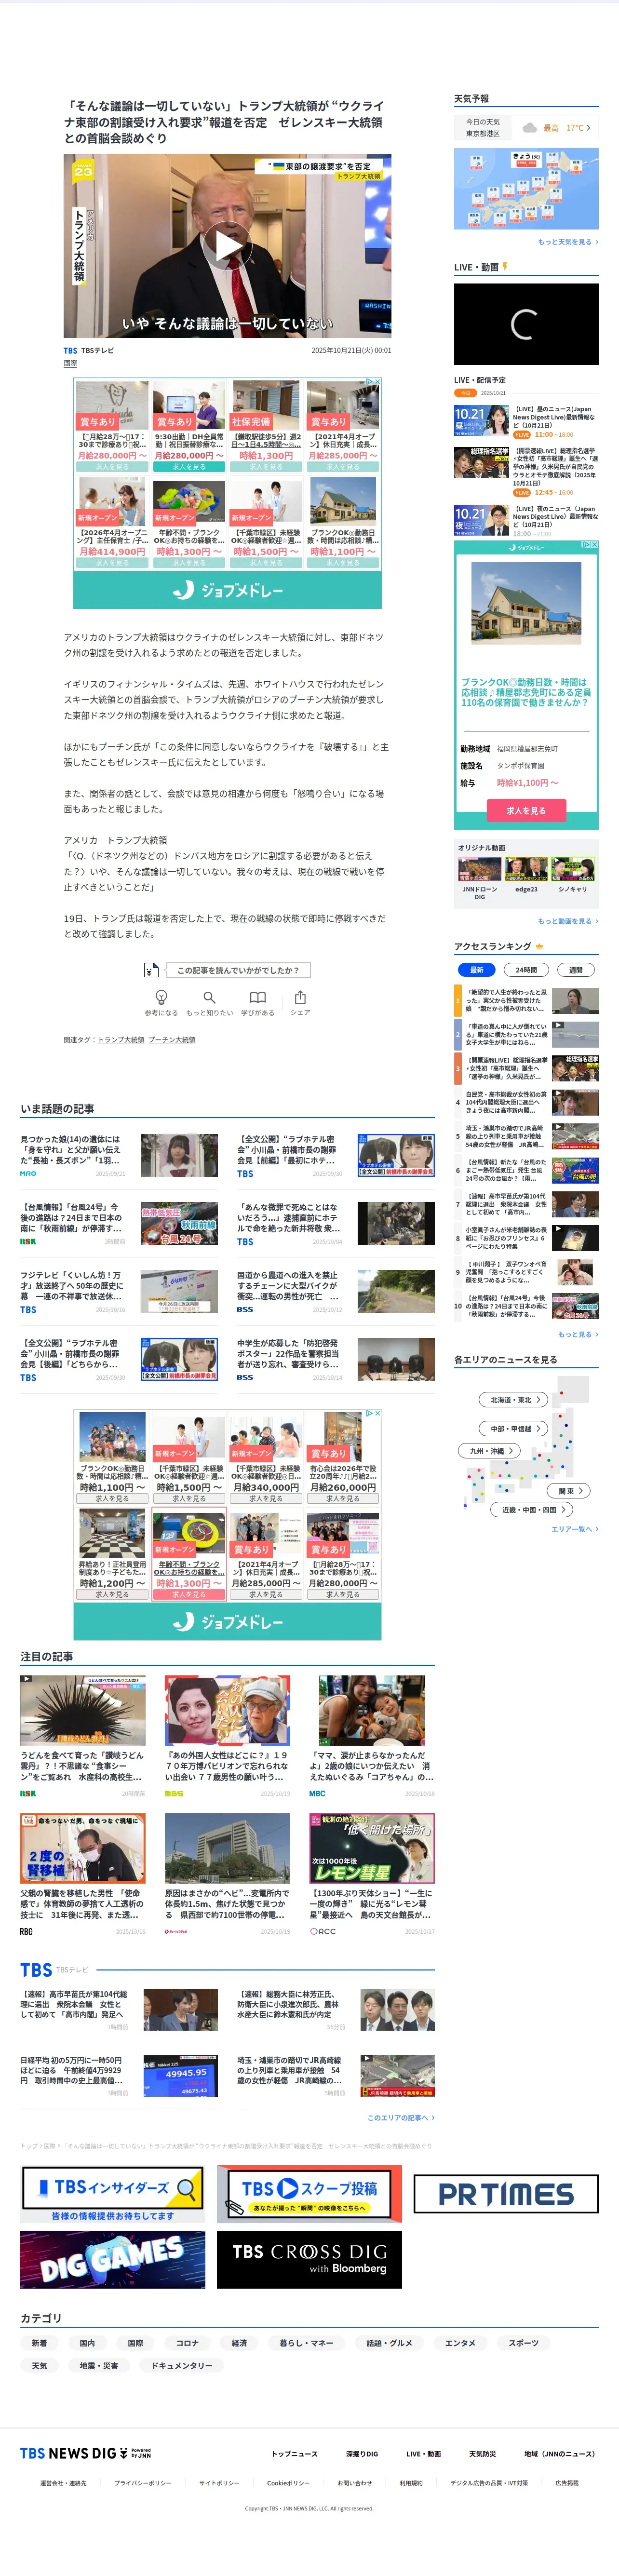Open ranking もっと見る link
The width and height of the screenshot is (619, 2576).
(578, 1334)
